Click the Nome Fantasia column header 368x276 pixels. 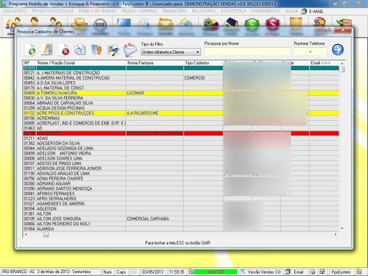click(155, 63)
